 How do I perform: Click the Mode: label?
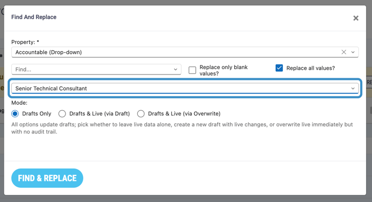click(19, 103)
